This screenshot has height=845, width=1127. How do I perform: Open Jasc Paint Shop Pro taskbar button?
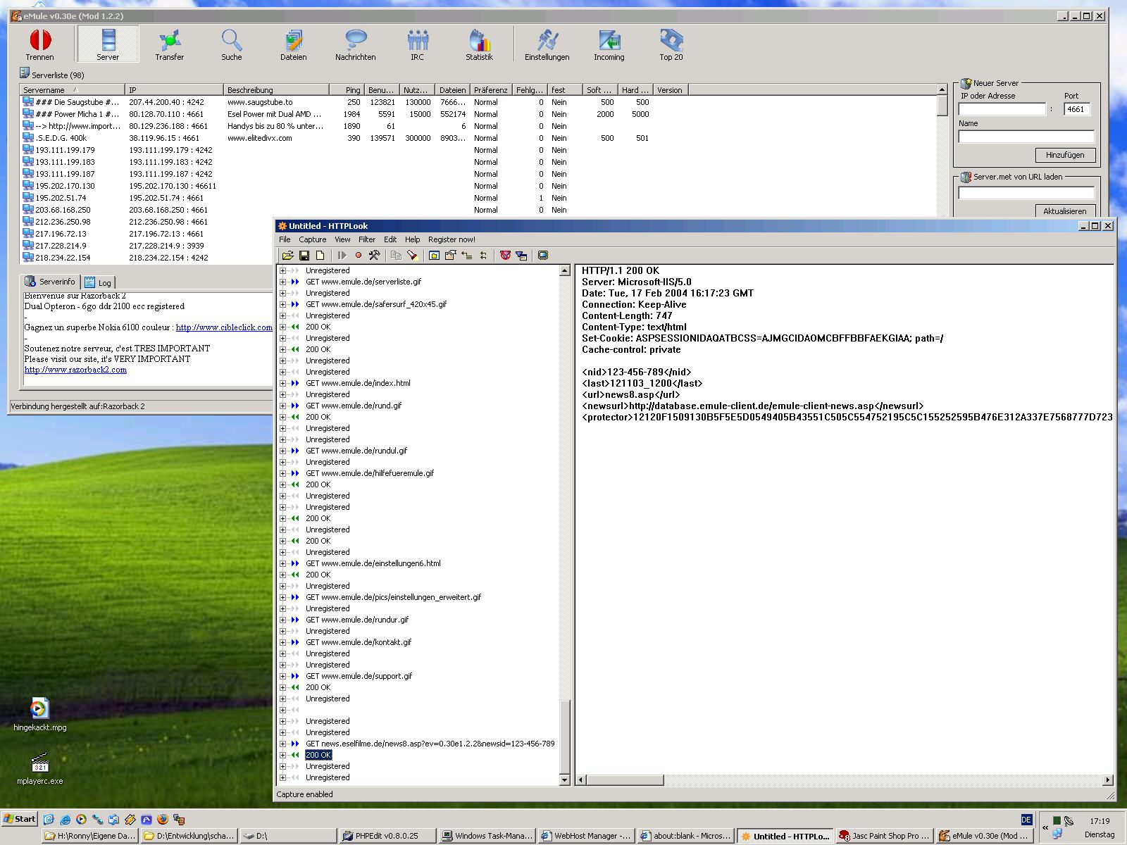pos(885,836)
